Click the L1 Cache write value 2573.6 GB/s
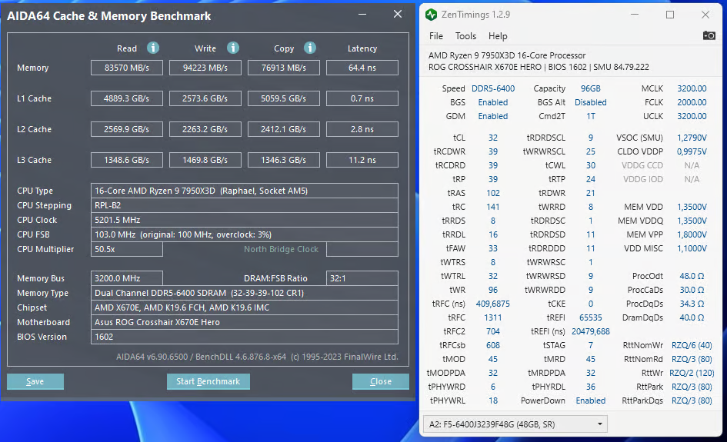Viewport: 727px width, 442px height. 205,98
